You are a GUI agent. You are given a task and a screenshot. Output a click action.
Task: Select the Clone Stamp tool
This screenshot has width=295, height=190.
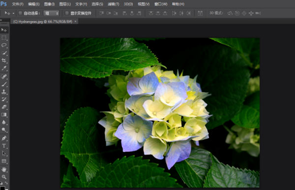(x=4, y=92)
